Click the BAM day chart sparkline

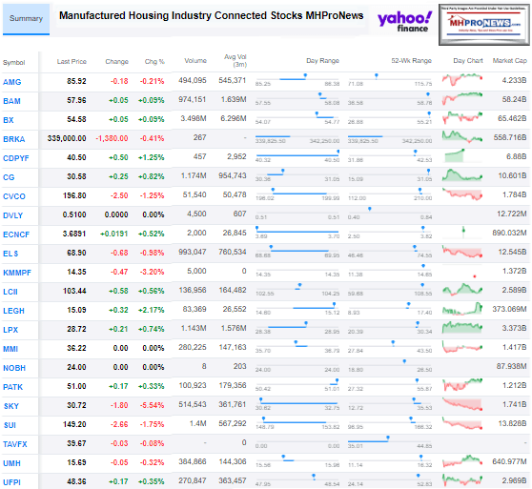point(462,99)
